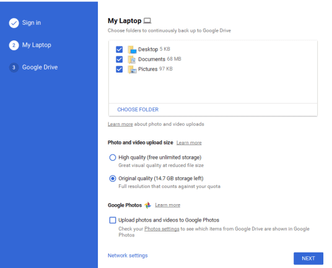Viewport: 332px width, 268px height.
Task: Uncheck the Pictures folder checkbox
Action: point(119,69)
